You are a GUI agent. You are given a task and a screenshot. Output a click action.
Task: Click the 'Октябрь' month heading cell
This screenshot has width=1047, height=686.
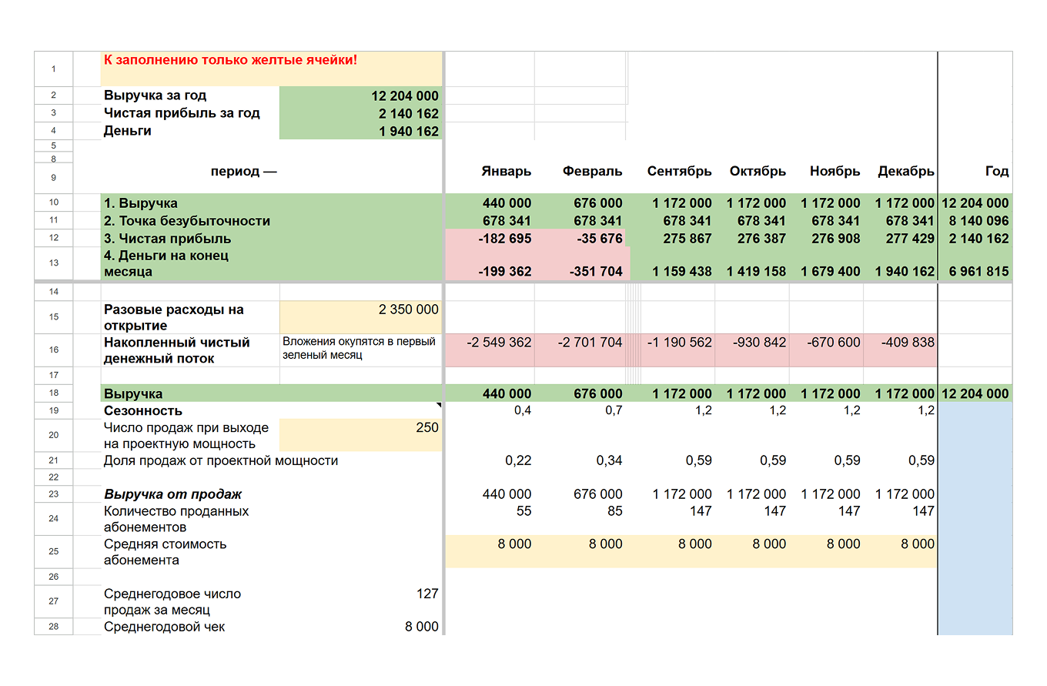click(752, 172)
